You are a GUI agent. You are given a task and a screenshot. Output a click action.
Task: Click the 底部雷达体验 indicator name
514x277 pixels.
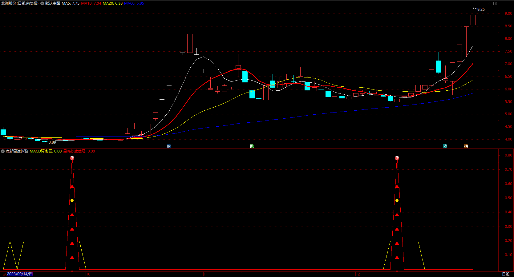pos(17,151)
